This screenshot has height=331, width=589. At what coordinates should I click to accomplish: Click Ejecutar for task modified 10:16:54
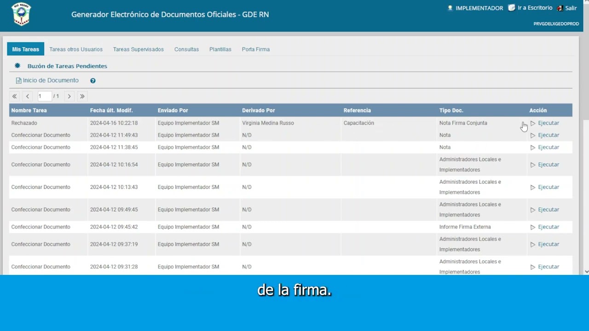tap(549, 165)
